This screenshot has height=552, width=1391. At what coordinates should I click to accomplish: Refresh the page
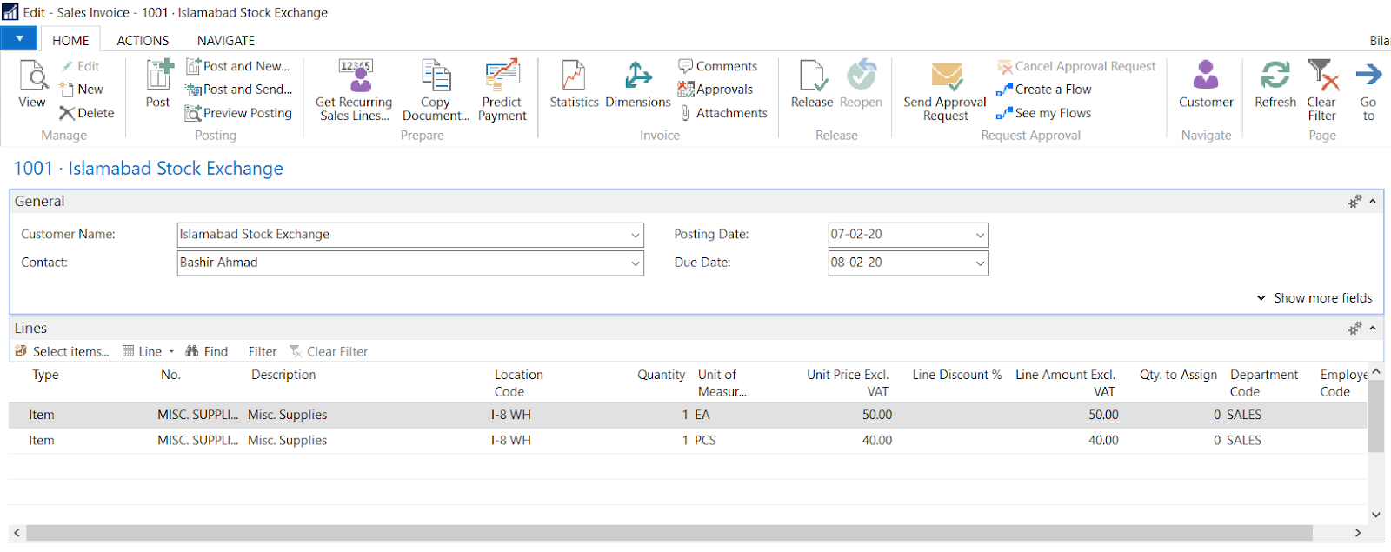1275,84
